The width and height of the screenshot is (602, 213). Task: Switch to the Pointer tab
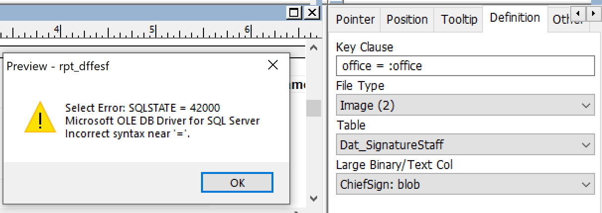pos(355,19)
